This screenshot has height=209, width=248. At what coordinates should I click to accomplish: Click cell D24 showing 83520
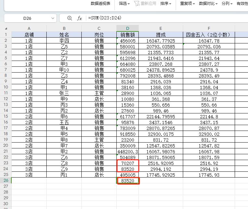pyautogui.click(x=128, y=169)
